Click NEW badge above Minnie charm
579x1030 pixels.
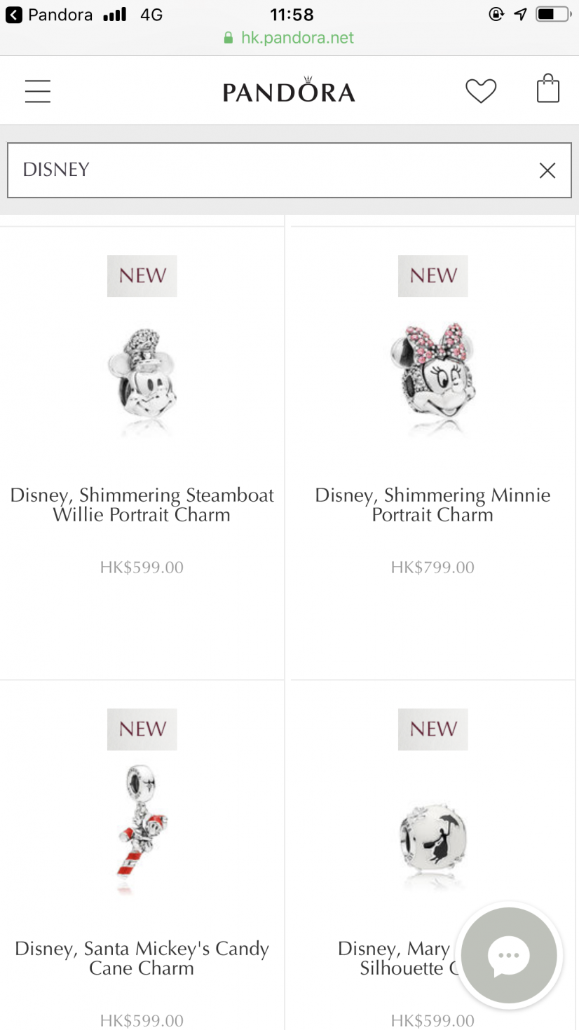point(433,276)
